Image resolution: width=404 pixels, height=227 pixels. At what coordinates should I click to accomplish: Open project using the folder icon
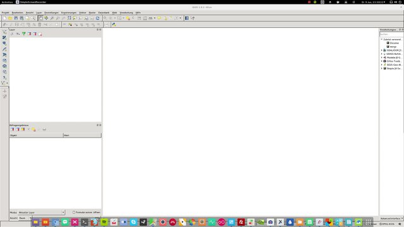click(10, 18)
